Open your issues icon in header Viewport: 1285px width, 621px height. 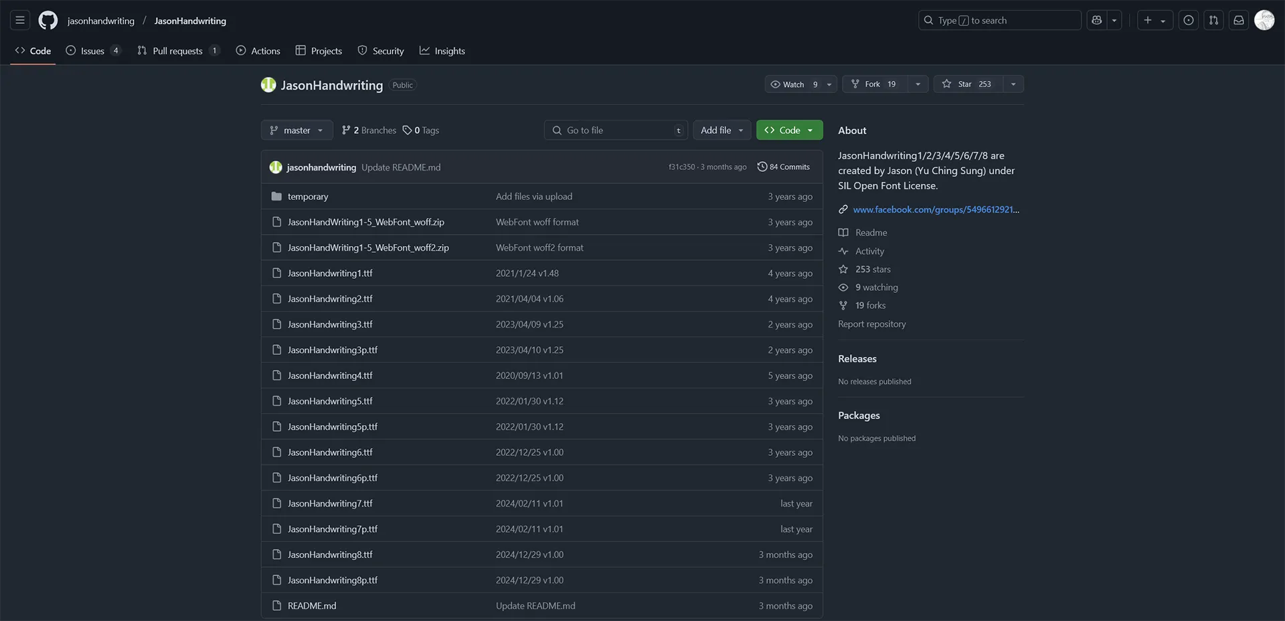tap(1189, 20)
